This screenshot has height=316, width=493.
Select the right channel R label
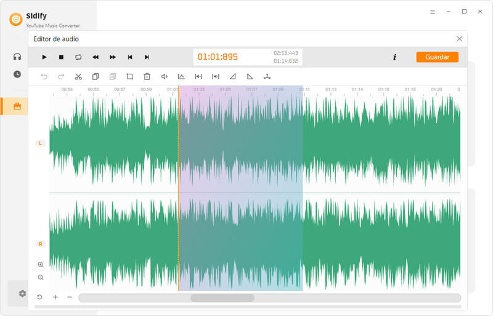(40, 244)
